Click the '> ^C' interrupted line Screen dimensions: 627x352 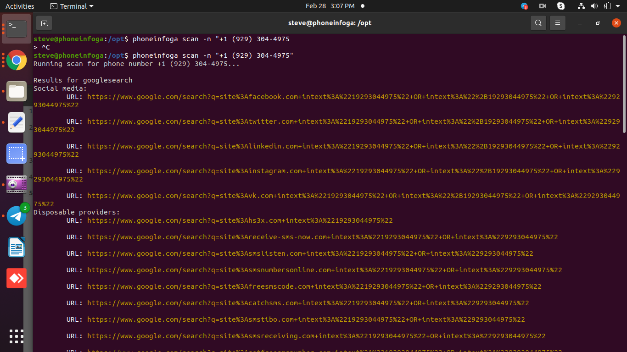(x=42, y=47)
